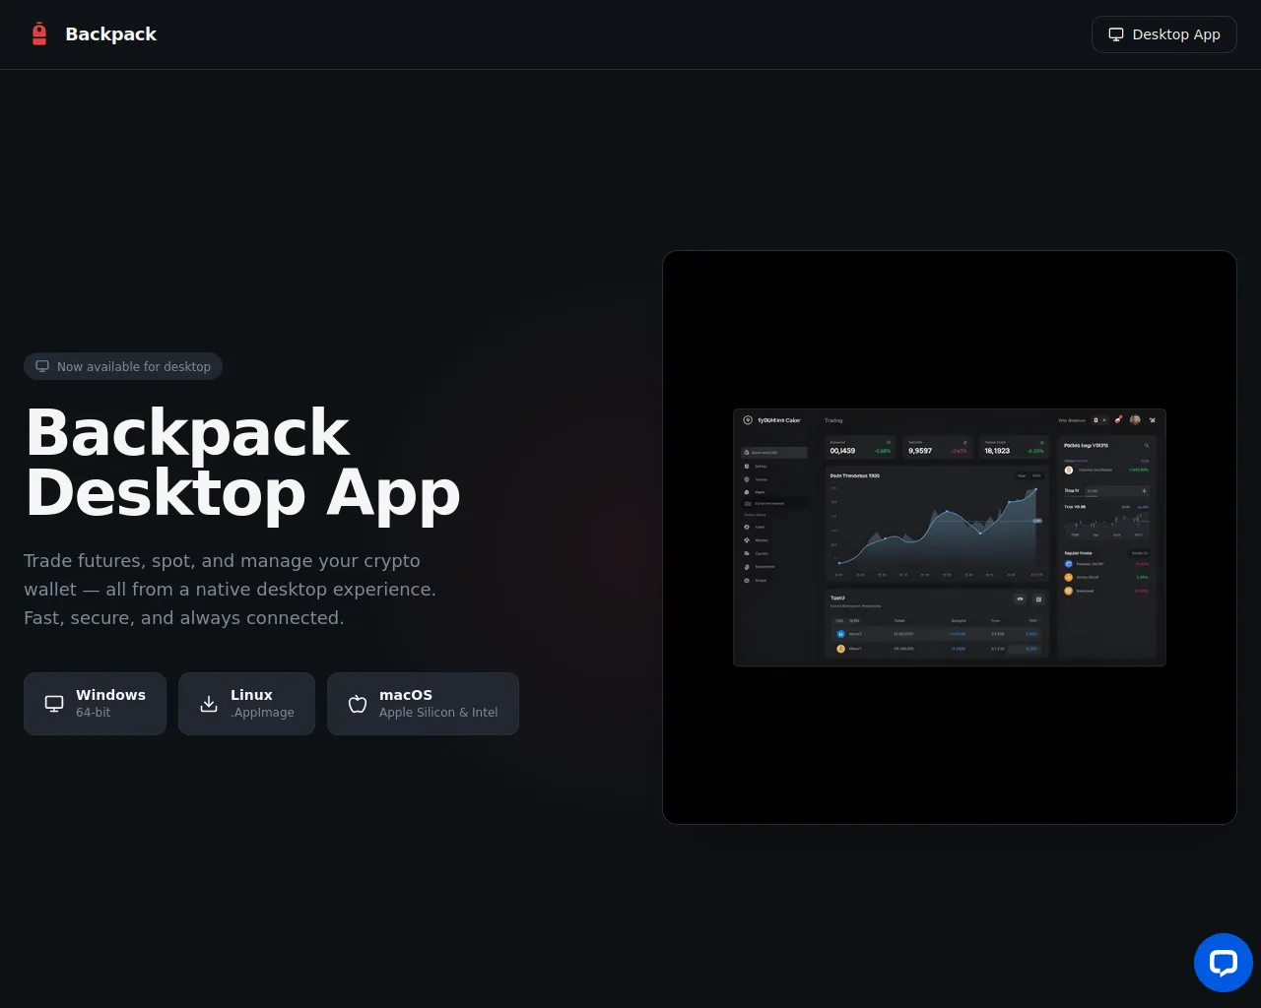Click the apple icon on macOS button
Image resolution: width=1261 pixels, height=1008 pixels.
tap(358, 704)
